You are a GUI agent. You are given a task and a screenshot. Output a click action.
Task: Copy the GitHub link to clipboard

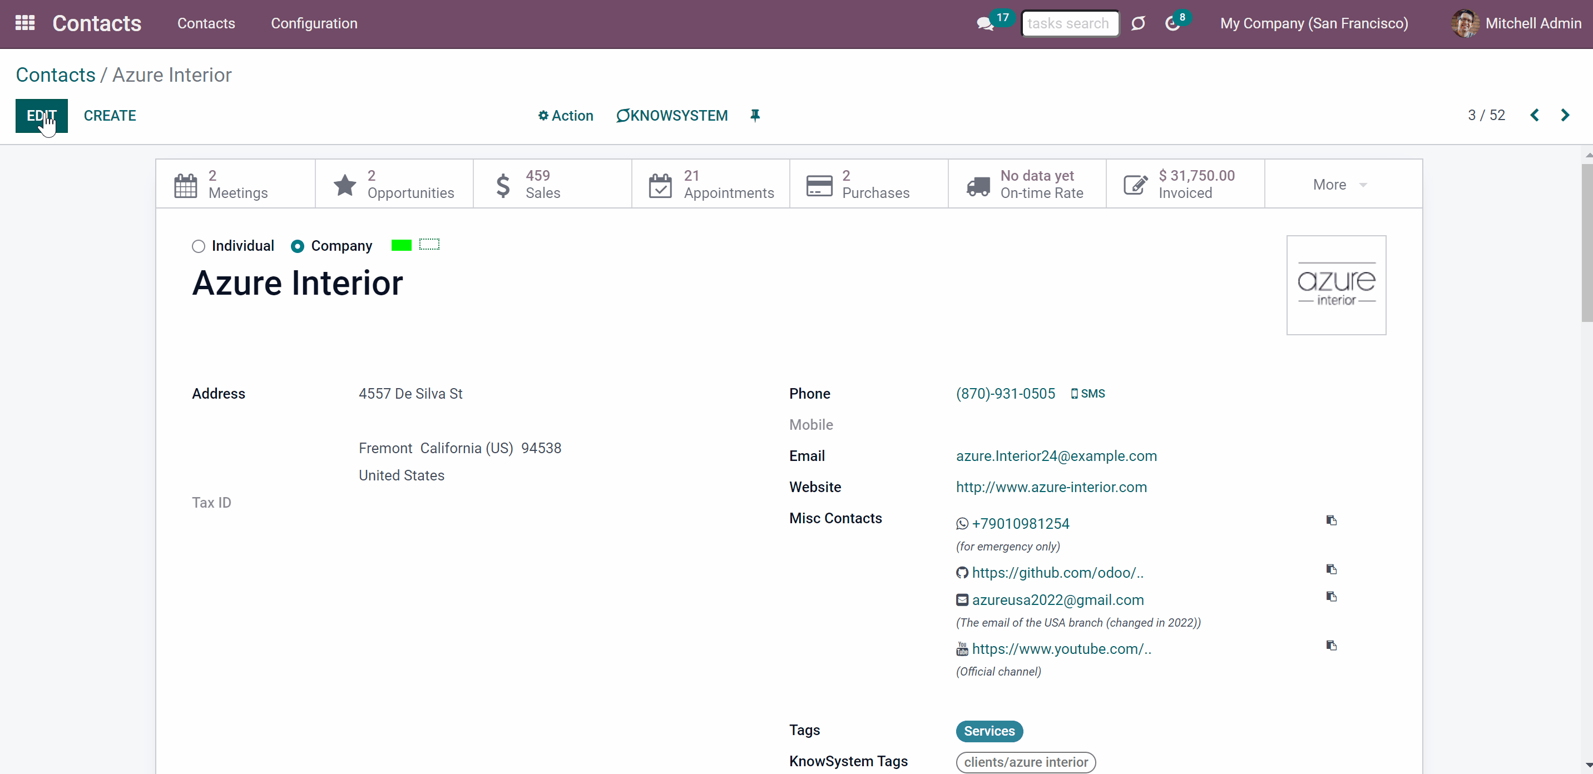pyautogui.click(x=1332, y=569)
